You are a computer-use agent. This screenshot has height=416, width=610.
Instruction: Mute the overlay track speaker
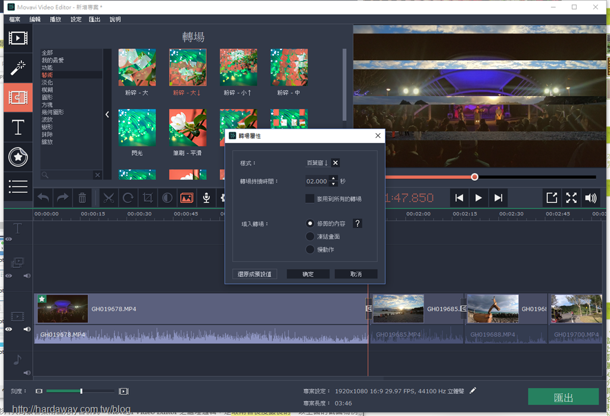(x=27, y=276)
